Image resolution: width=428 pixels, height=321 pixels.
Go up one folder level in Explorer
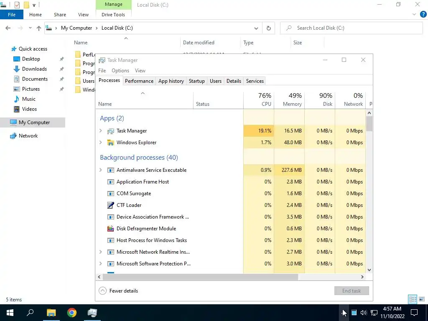(x=39, y=28)
